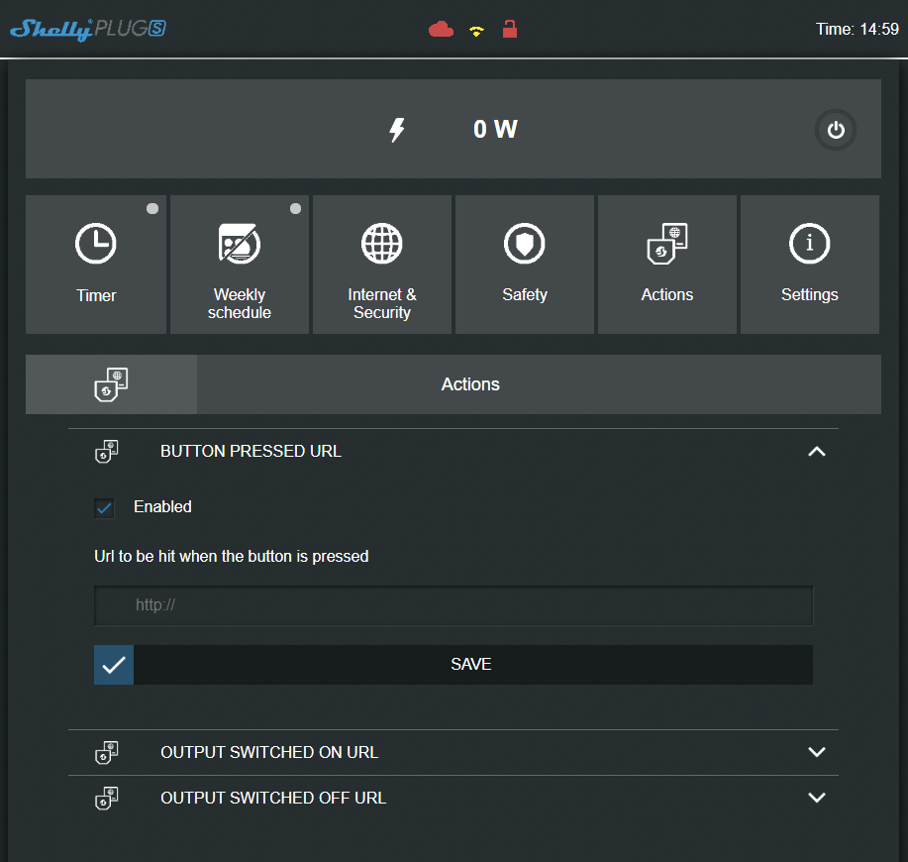Click the red cloud status icon

click(441, 30)
